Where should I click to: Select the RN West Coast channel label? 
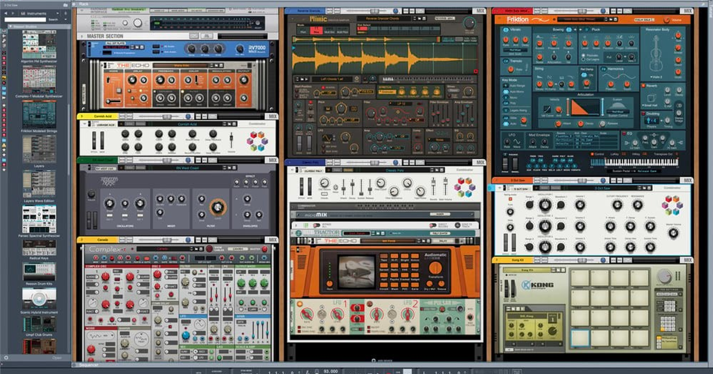click(103, 160)
